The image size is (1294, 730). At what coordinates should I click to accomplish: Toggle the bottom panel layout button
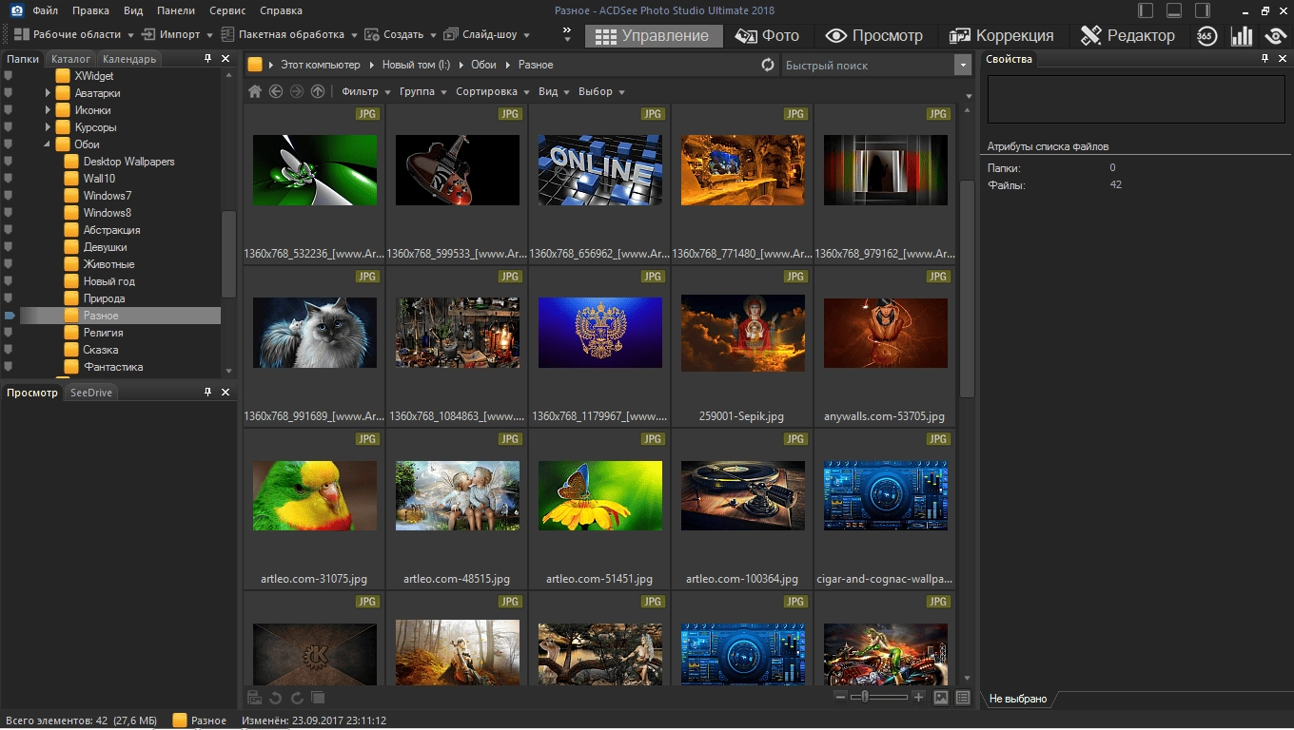[x=1174, y=10]
